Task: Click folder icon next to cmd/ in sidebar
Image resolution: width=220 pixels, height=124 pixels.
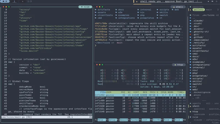Action: point(190,54)
